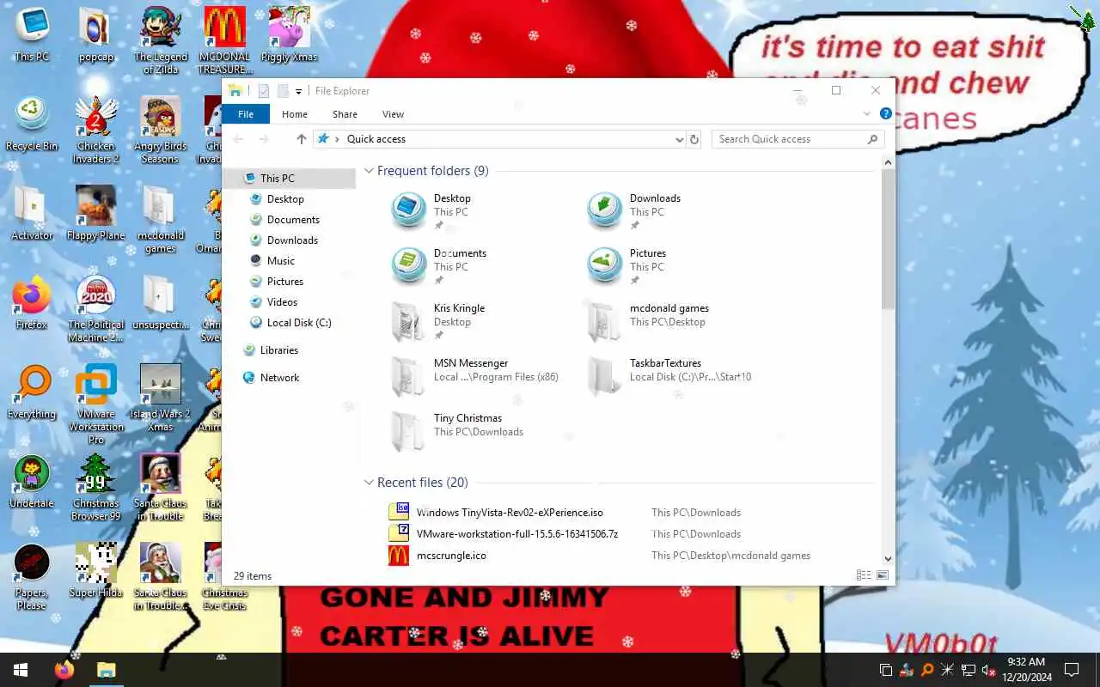Click the vertical scrollbar down arrow
The width and height of the screenshot is (1100, 687).
coord(888,558)
